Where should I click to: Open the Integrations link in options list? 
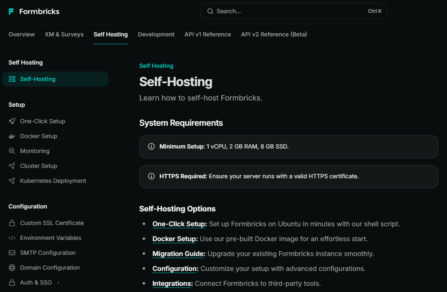click(x=172, y=283)
